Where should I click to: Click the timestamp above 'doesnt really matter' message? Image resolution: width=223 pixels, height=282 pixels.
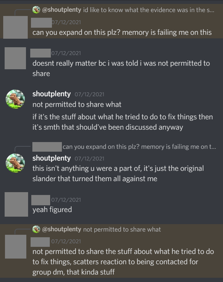pos(66,53)
